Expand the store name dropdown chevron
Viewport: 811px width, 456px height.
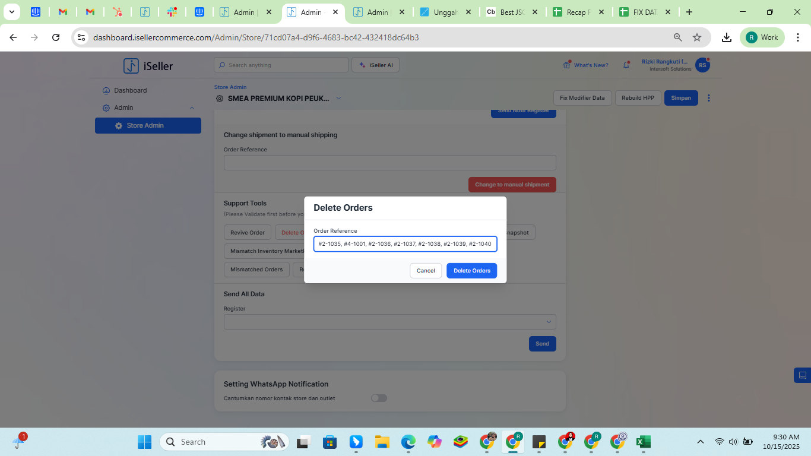click(338, 99)
